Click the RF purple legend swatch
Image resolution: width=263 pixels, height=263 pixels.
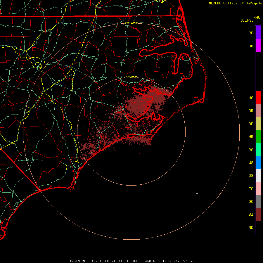pos(258,32)
